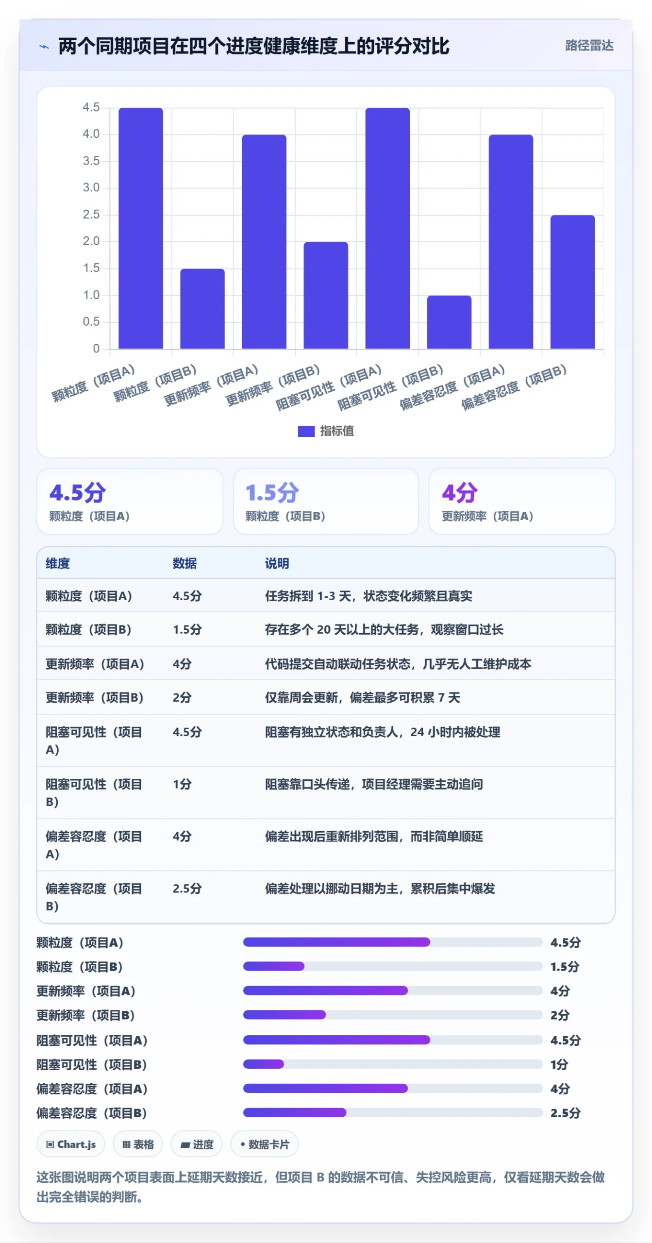Click the 表格 tag chip

point(138,1144)
